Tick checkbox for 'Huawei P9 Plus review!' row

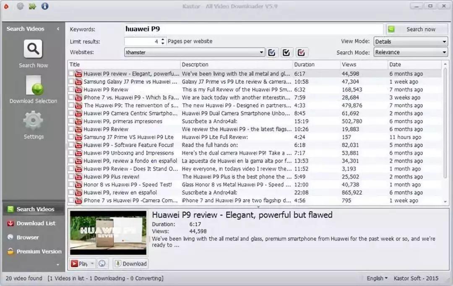coord(71,177)
